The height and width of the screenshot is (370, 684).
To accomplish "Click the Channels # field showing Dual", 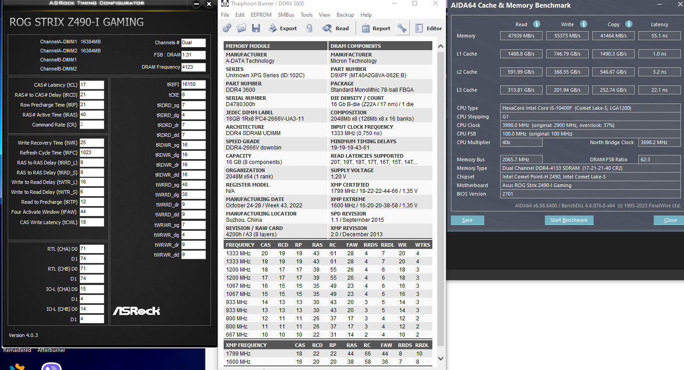I will pyautogui.click(x=193, y=43).
